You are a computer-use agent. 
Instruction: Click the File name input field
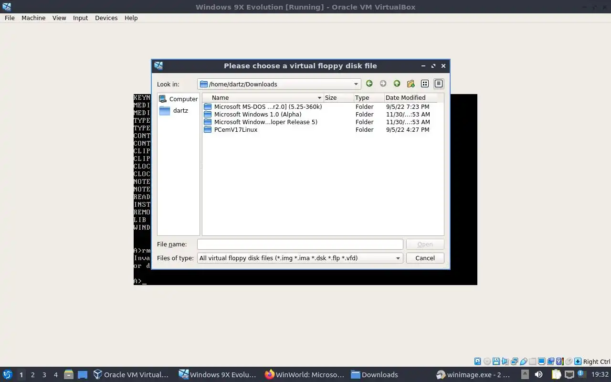300,244
